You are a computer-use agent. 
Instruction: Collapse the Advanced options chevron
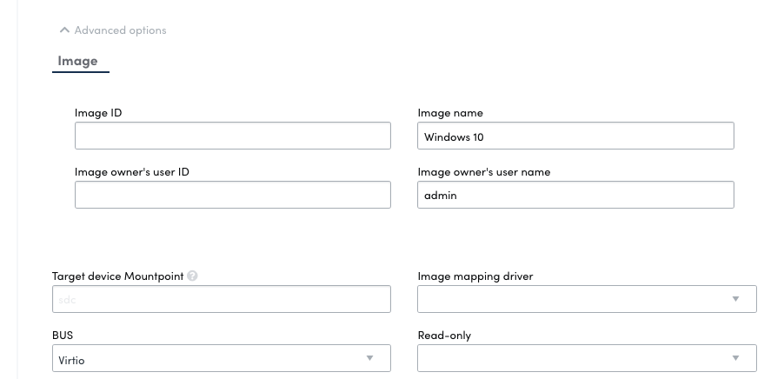click(64, 30)
